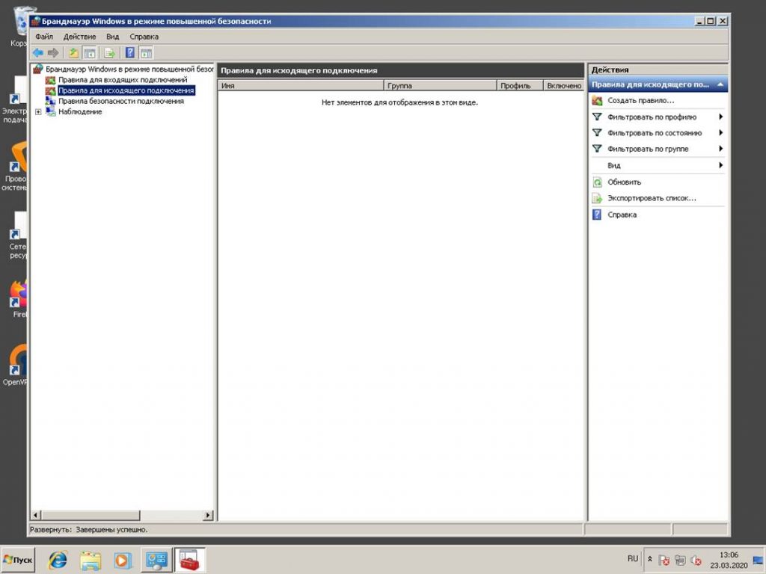Select Правила для исходящего подключения tree item
The width and height of the screenshot is (766, 574).
(126, 90)
